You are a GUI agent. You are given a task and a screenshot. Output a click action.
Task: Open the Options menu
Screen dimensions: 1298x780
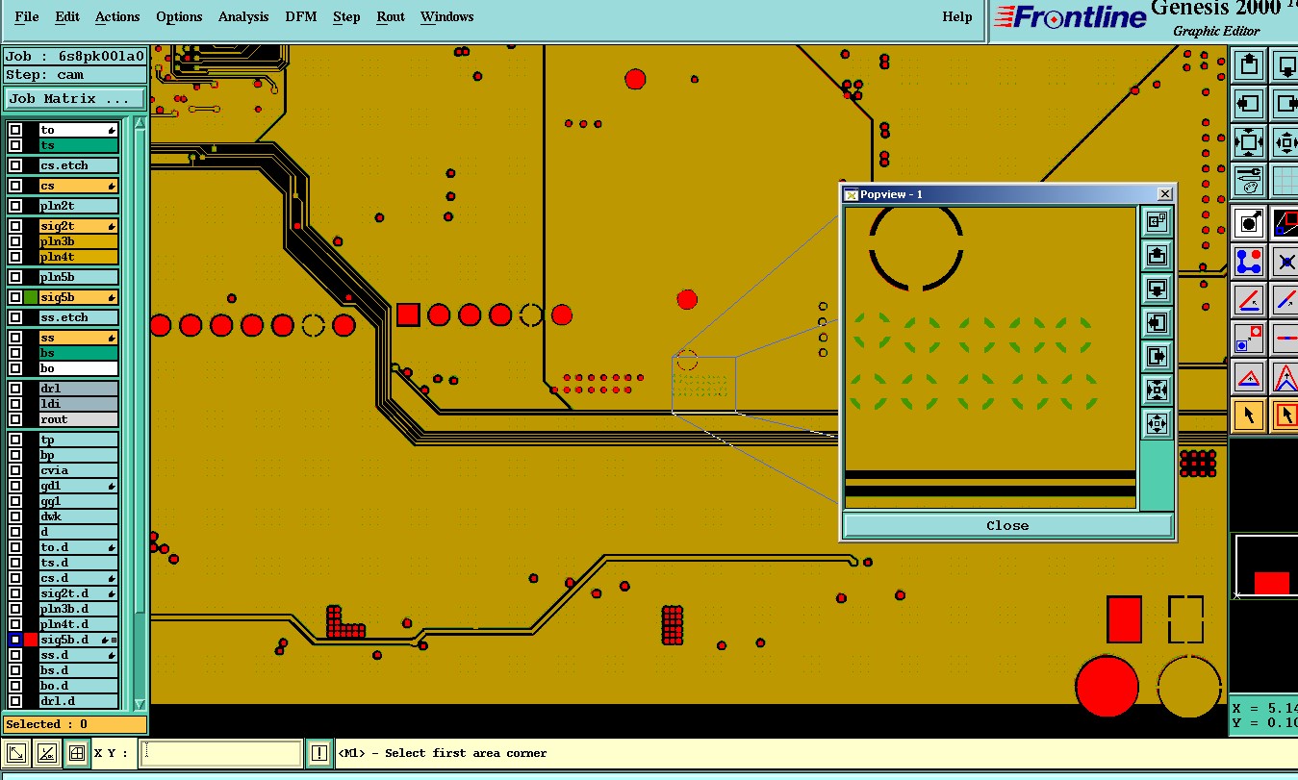click(179, 16)
